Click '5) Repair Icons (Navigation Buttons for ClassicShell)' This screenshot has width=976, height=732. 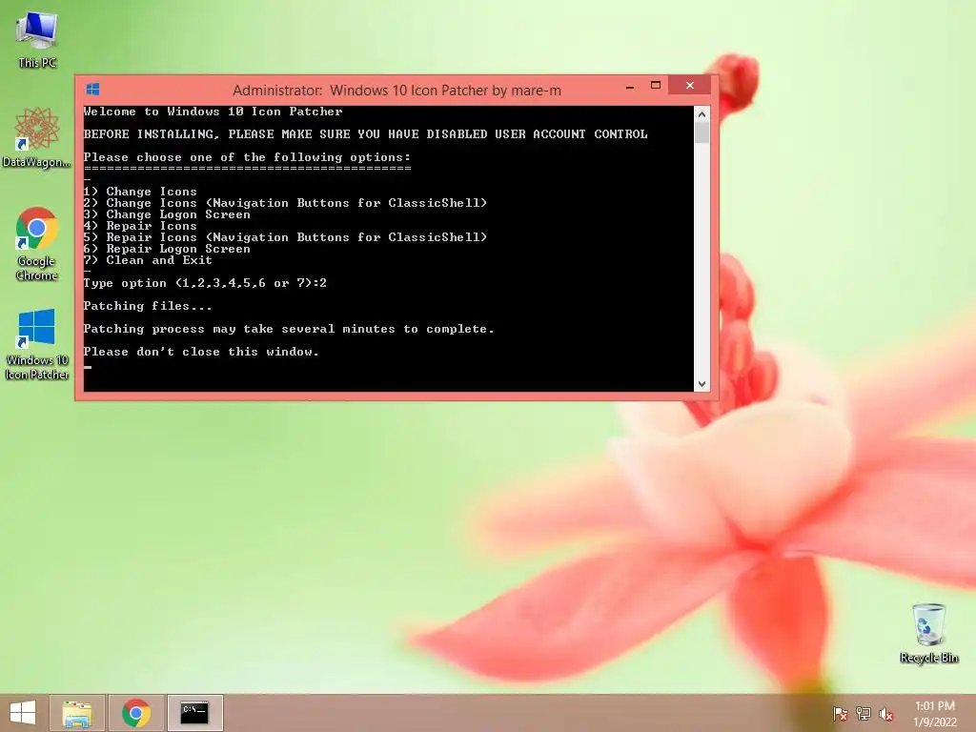[285, 237]
